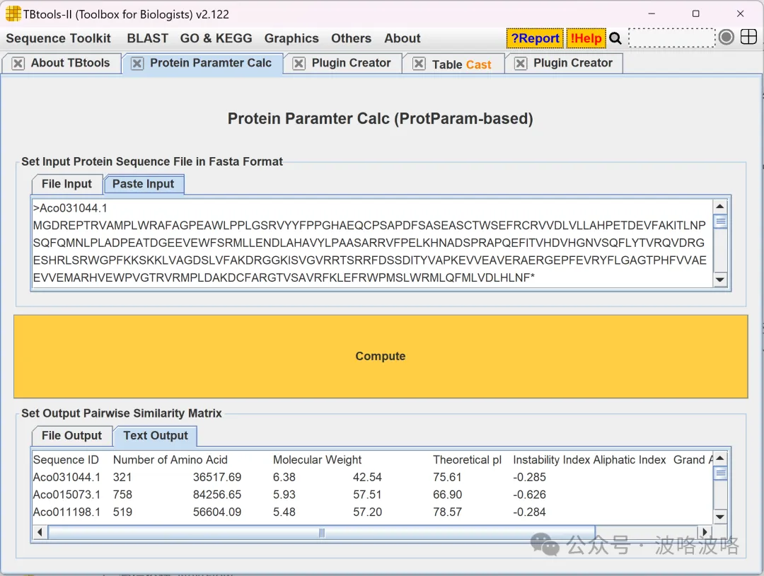Close the Protein Paramter Calc tab
This screenshot has width=764, height=576.
(137, 64)
